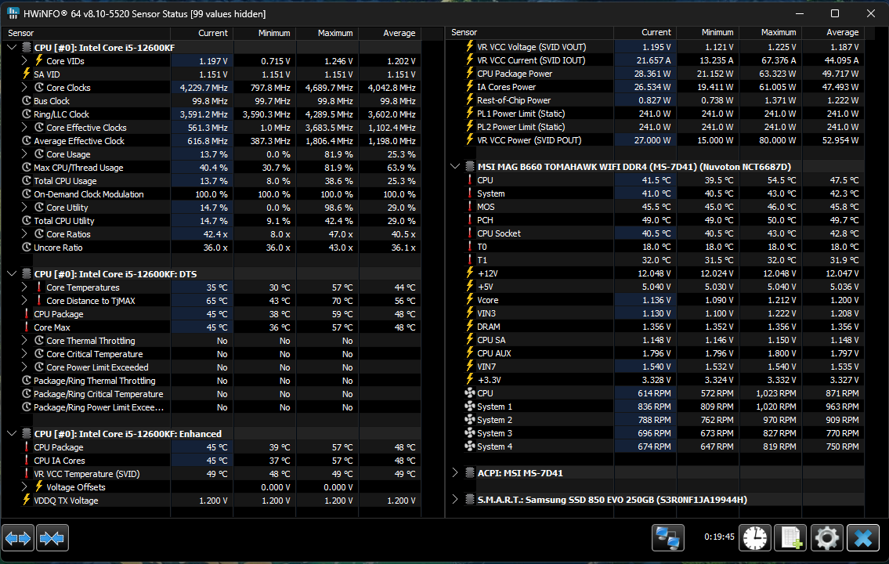Start logging with the log file icon

point(790,538)
